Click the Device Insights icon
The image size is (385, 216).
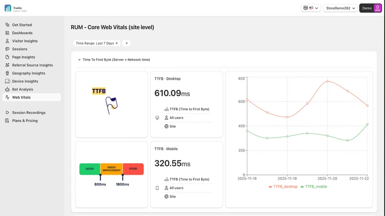(x=7, y=81)
